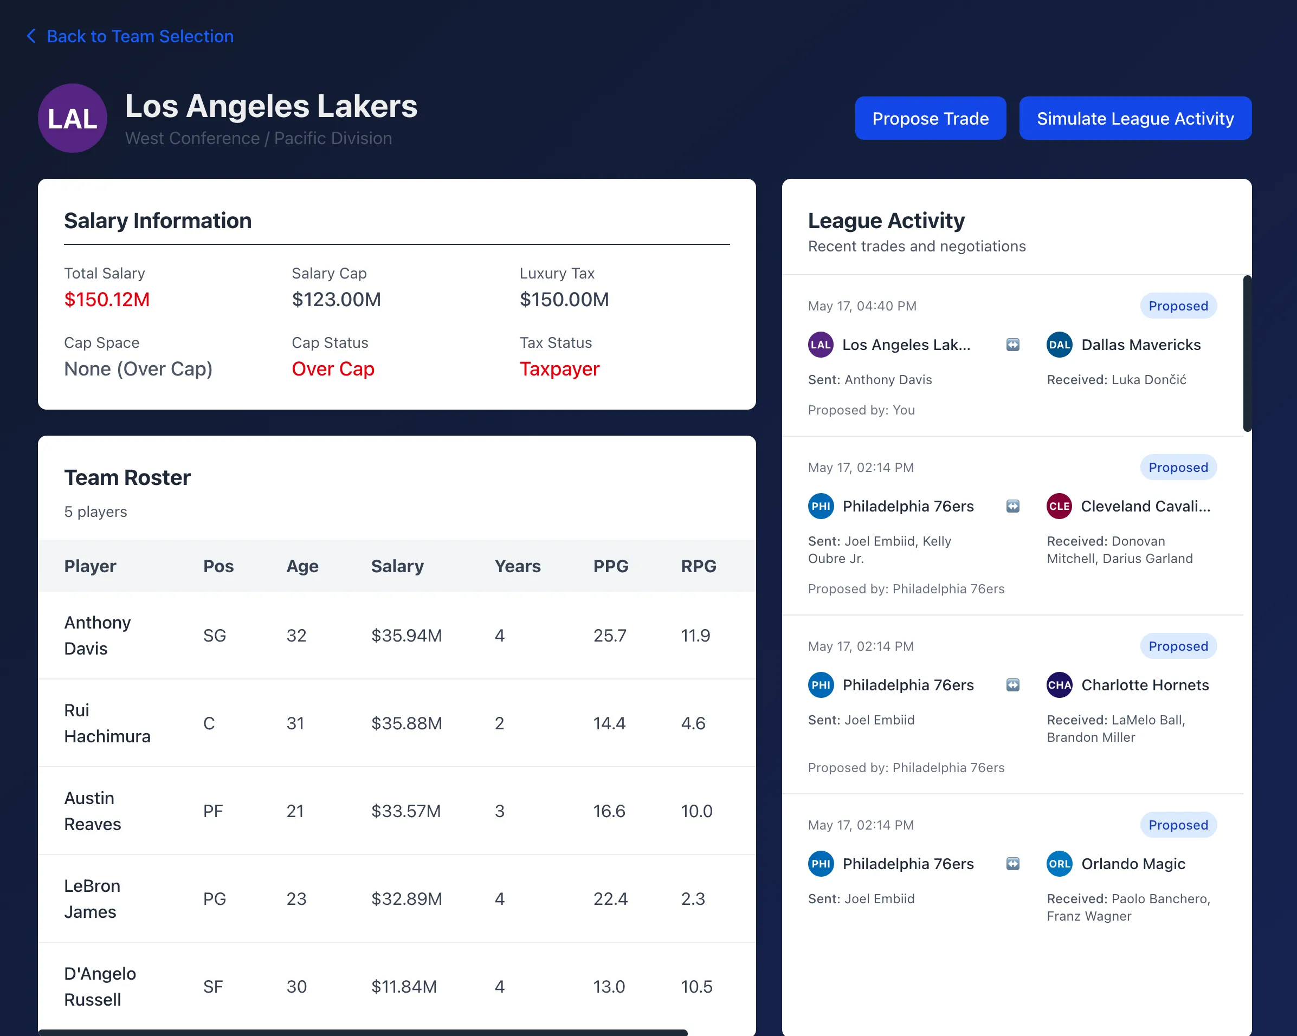Click the Proposed badge on the Orlando Magic trade

tap(1178, 824)
